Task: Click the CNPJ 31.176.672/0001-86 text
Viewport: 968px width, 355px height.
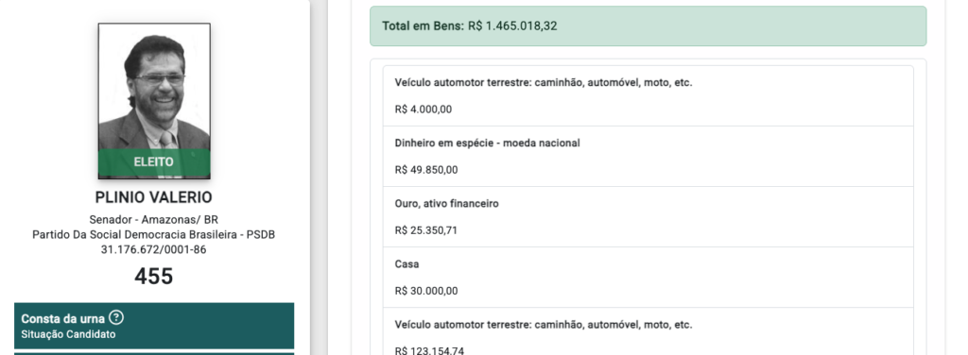Action: click(154, 249)
